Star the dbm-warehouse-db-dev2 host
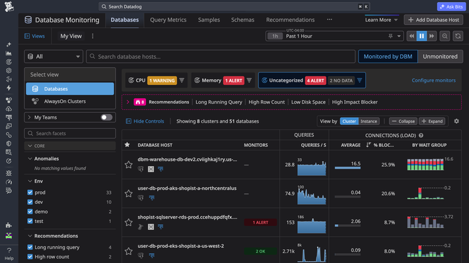469x263 pixels. click(x=129, y=165)
